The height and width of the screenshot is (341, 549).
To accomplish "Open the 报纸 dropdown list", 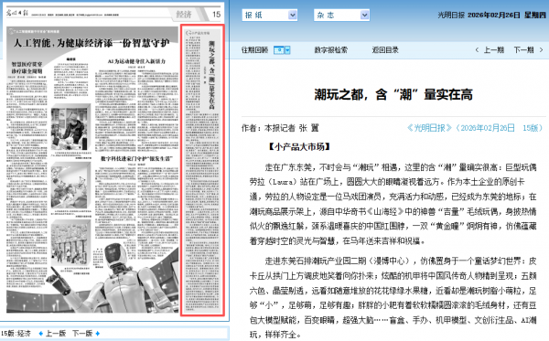I will [270, 15].
